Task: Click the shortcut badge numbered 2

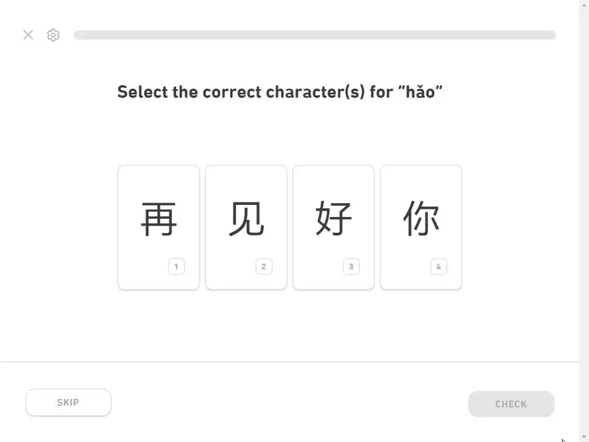Action: point(263,266)
